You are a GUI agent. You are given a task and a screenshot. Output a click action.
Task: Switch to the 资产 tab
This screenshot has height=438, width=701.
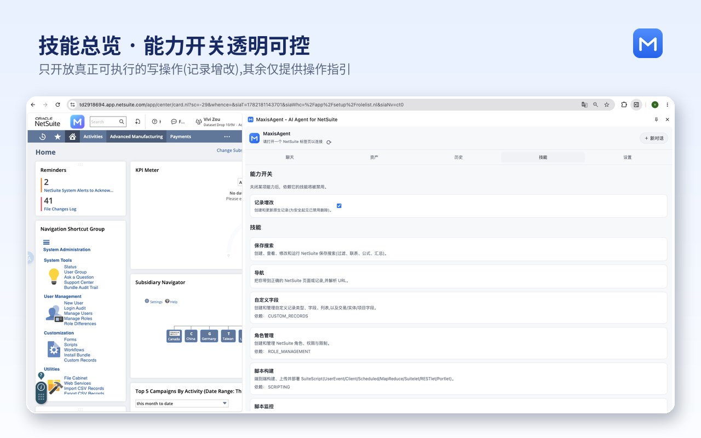click(x=374, y=157)
